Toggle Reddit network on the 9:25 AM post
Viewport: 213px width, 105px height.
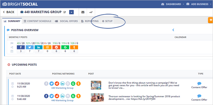(57, 83)
